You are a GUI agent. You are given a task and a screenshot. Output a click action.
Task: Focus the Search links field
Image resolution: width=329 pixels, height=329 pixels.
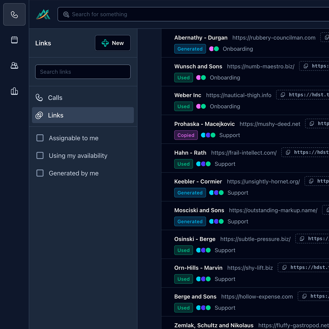[83, 72]
